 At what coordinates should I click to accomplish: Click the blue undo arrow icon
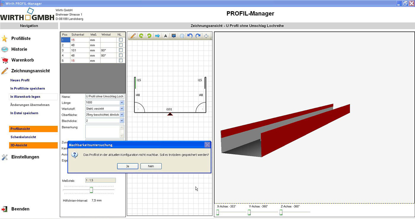click(190, 36)
